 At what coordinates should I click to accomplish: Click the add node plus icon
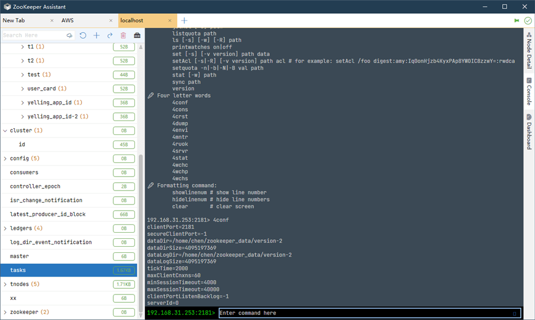97,36
